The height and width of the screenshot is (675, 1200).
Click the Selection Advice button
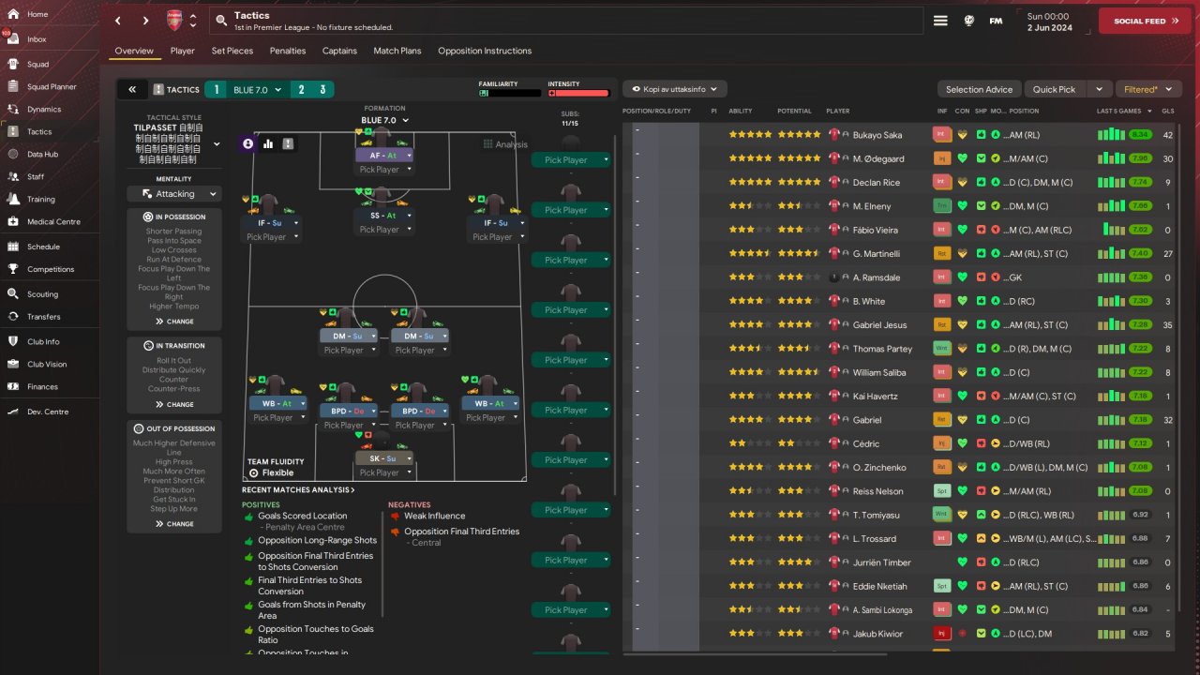[x=979, y=89]
